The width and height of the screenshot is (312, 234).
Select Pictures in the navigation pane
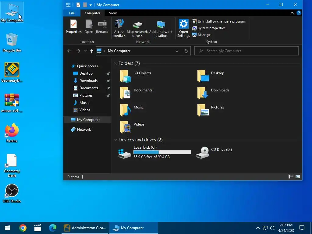86,95
